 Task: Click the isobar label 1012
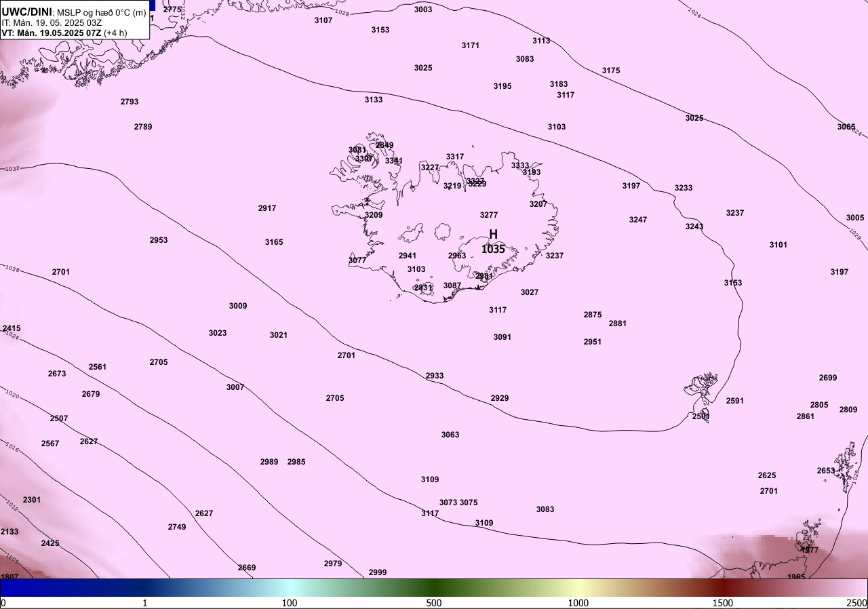coord(12,505)
